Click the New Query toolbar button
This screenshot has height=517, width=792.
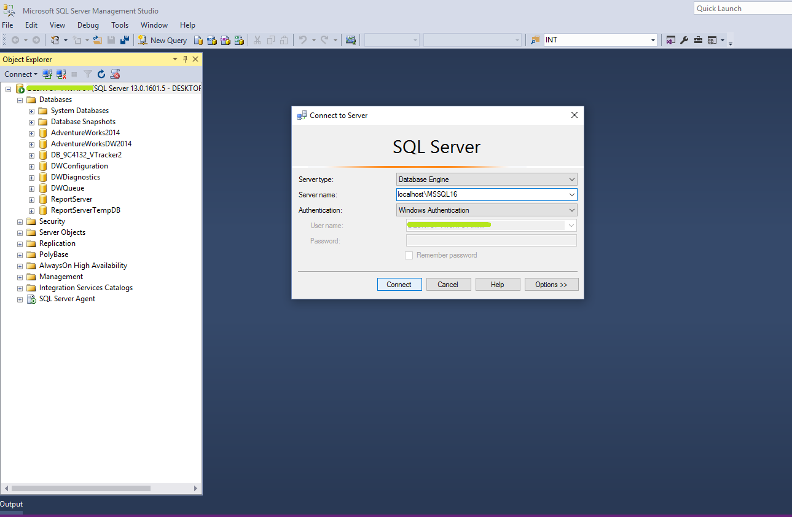163,40
